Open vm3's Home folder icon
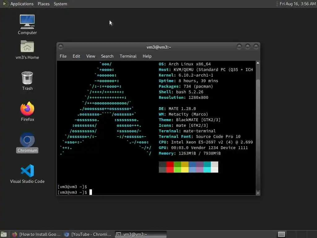Viewport: 317px width, 238px height. coord(27,50)
